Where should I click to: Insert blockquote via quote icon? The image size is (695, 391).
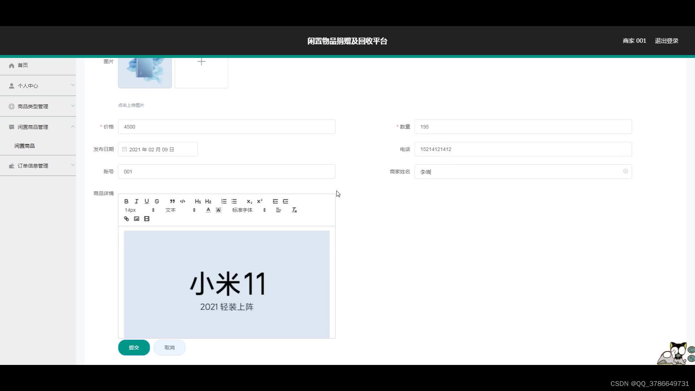pos(172,201)
